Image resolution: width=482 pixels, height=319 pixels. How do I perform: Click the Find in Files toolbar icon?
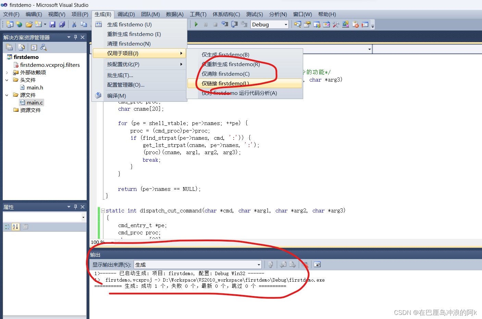[298, 24]
